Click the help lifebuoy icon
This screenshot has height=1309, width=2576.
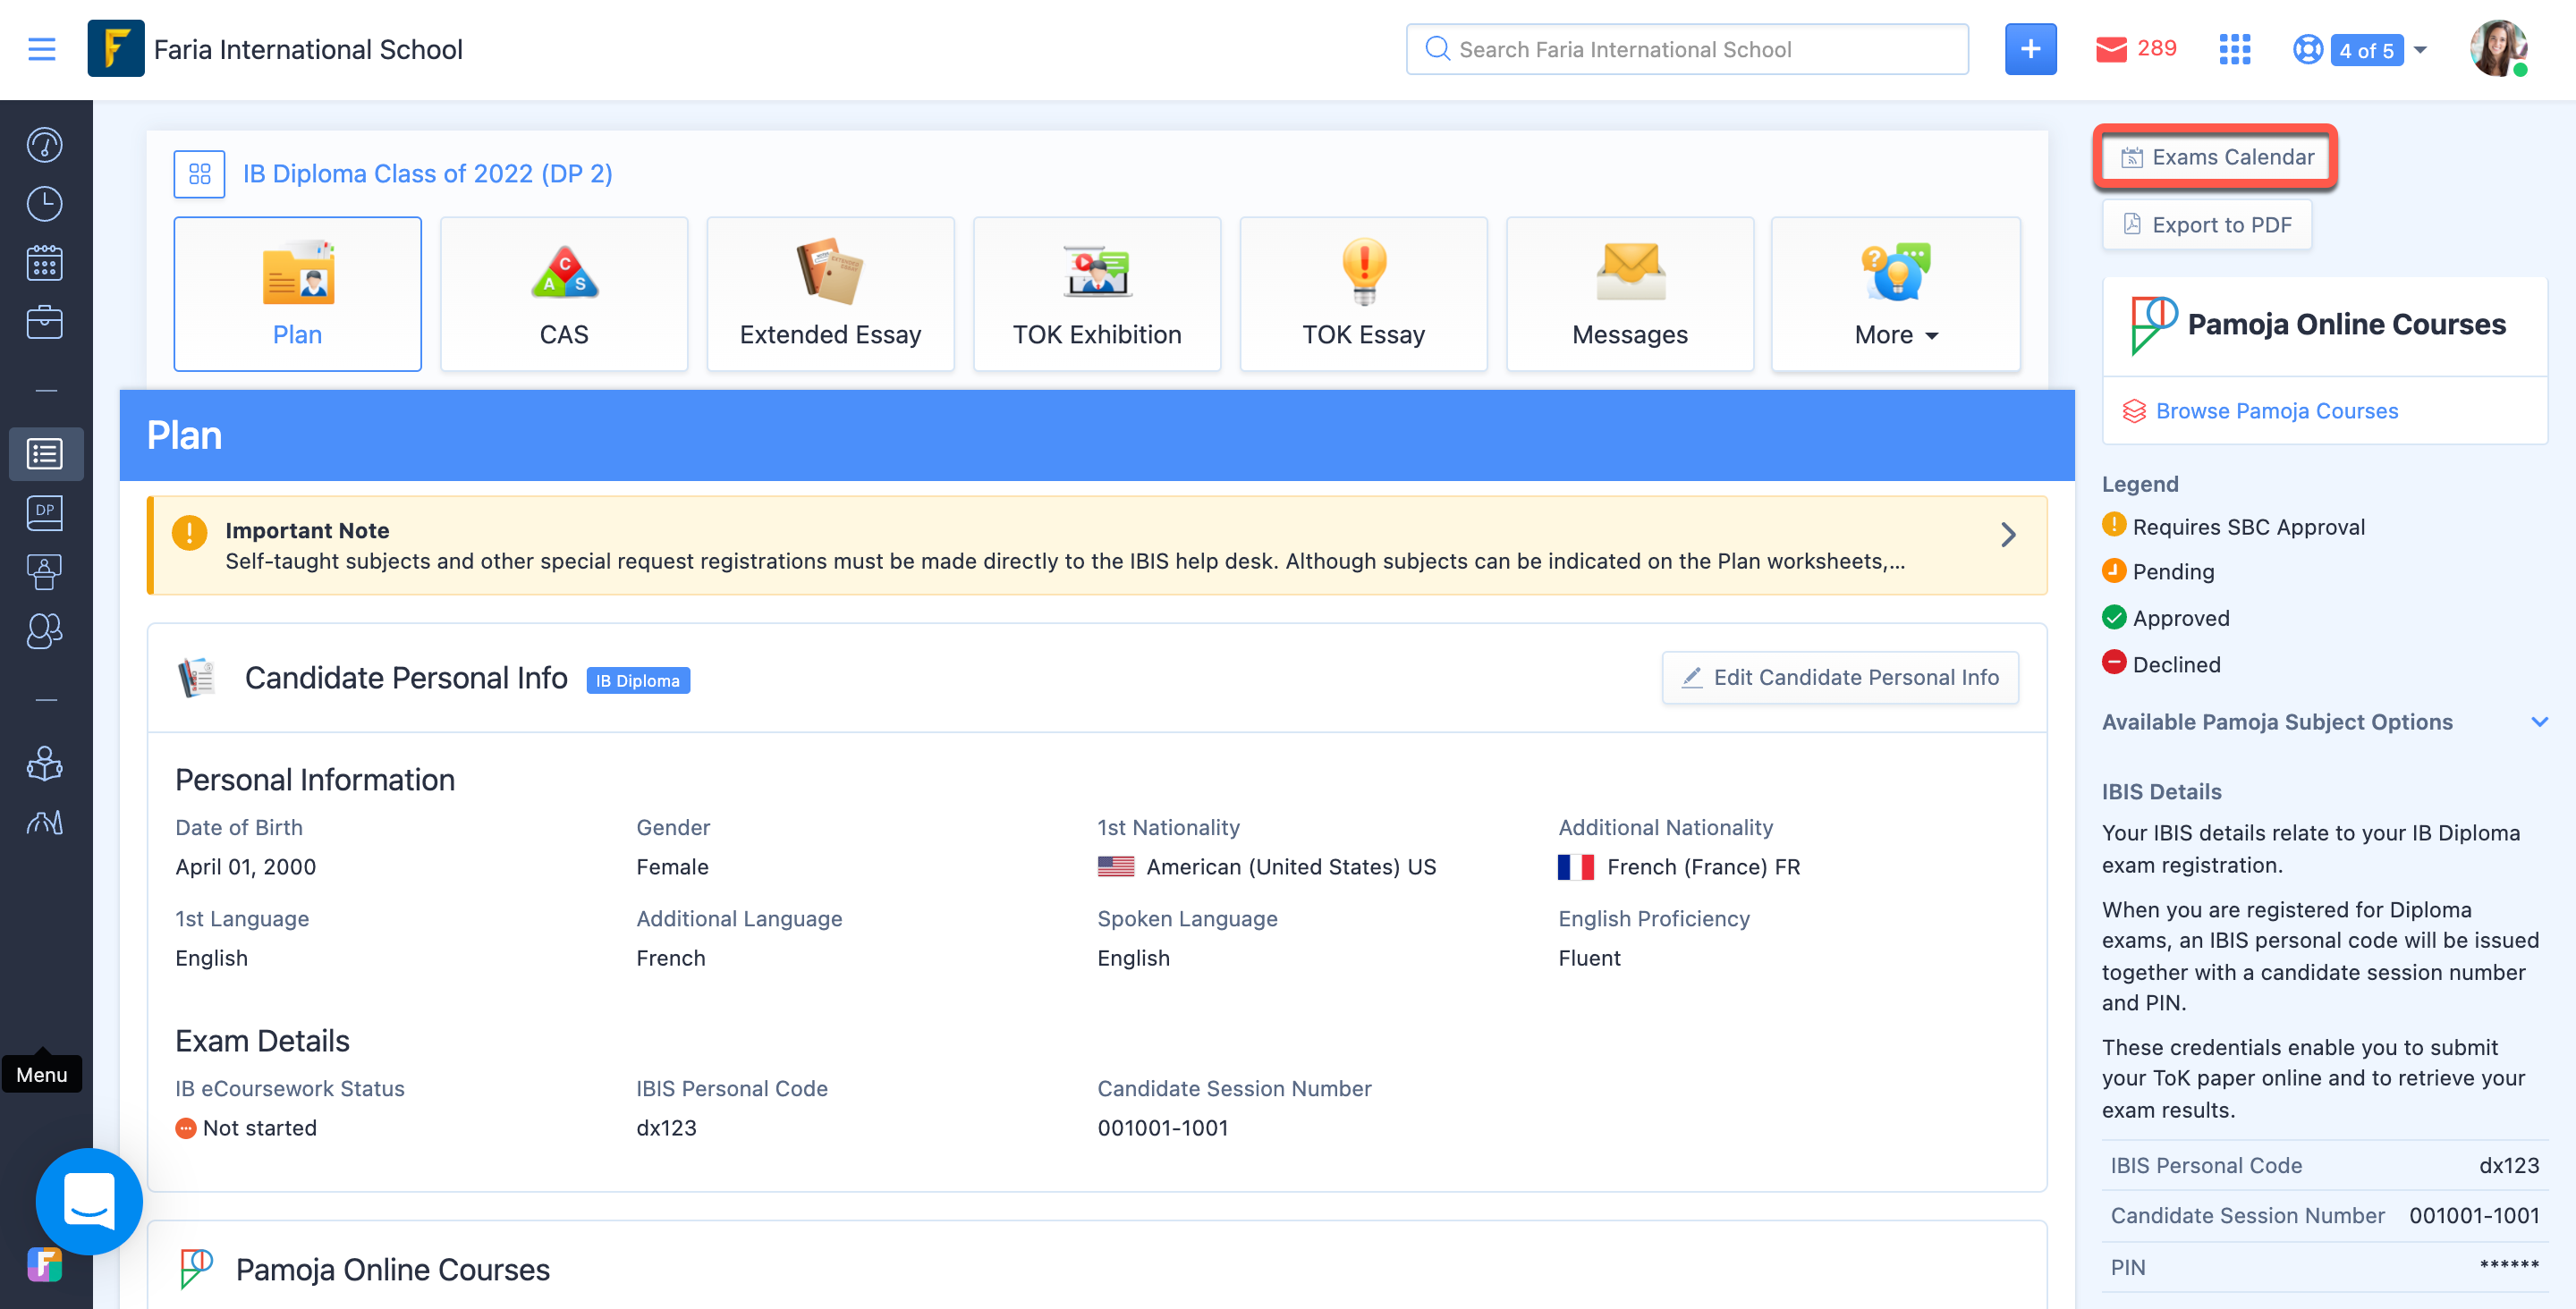pos(2307,49)
